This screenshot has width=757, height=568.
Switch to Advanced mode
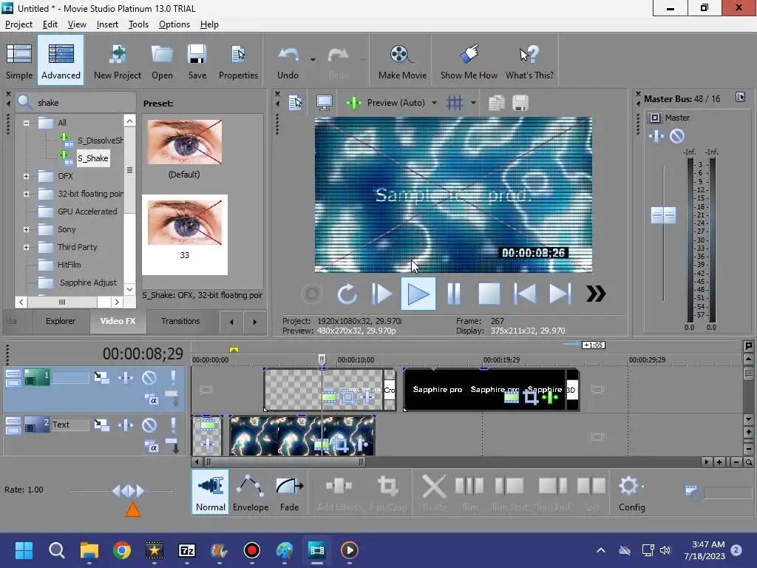(61, 61)
